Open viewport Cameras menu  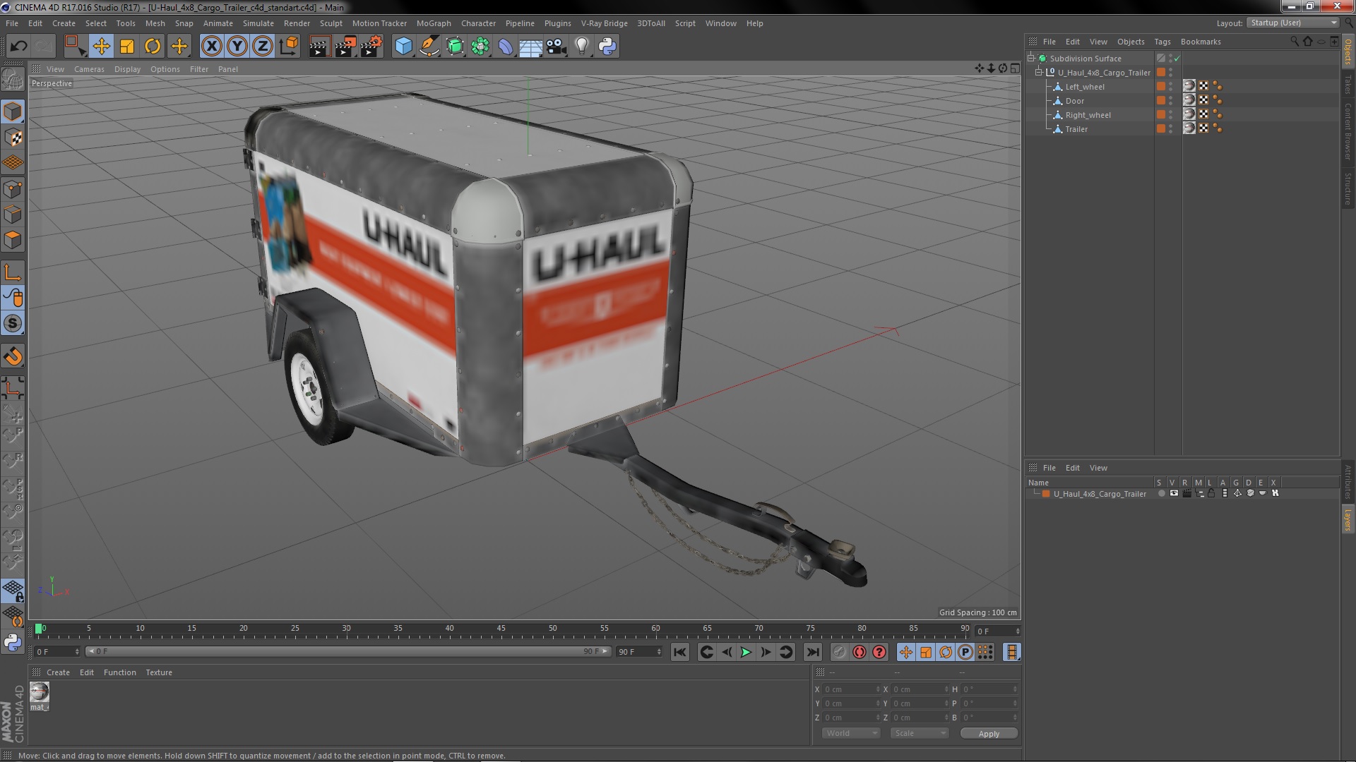click(89, 69)
